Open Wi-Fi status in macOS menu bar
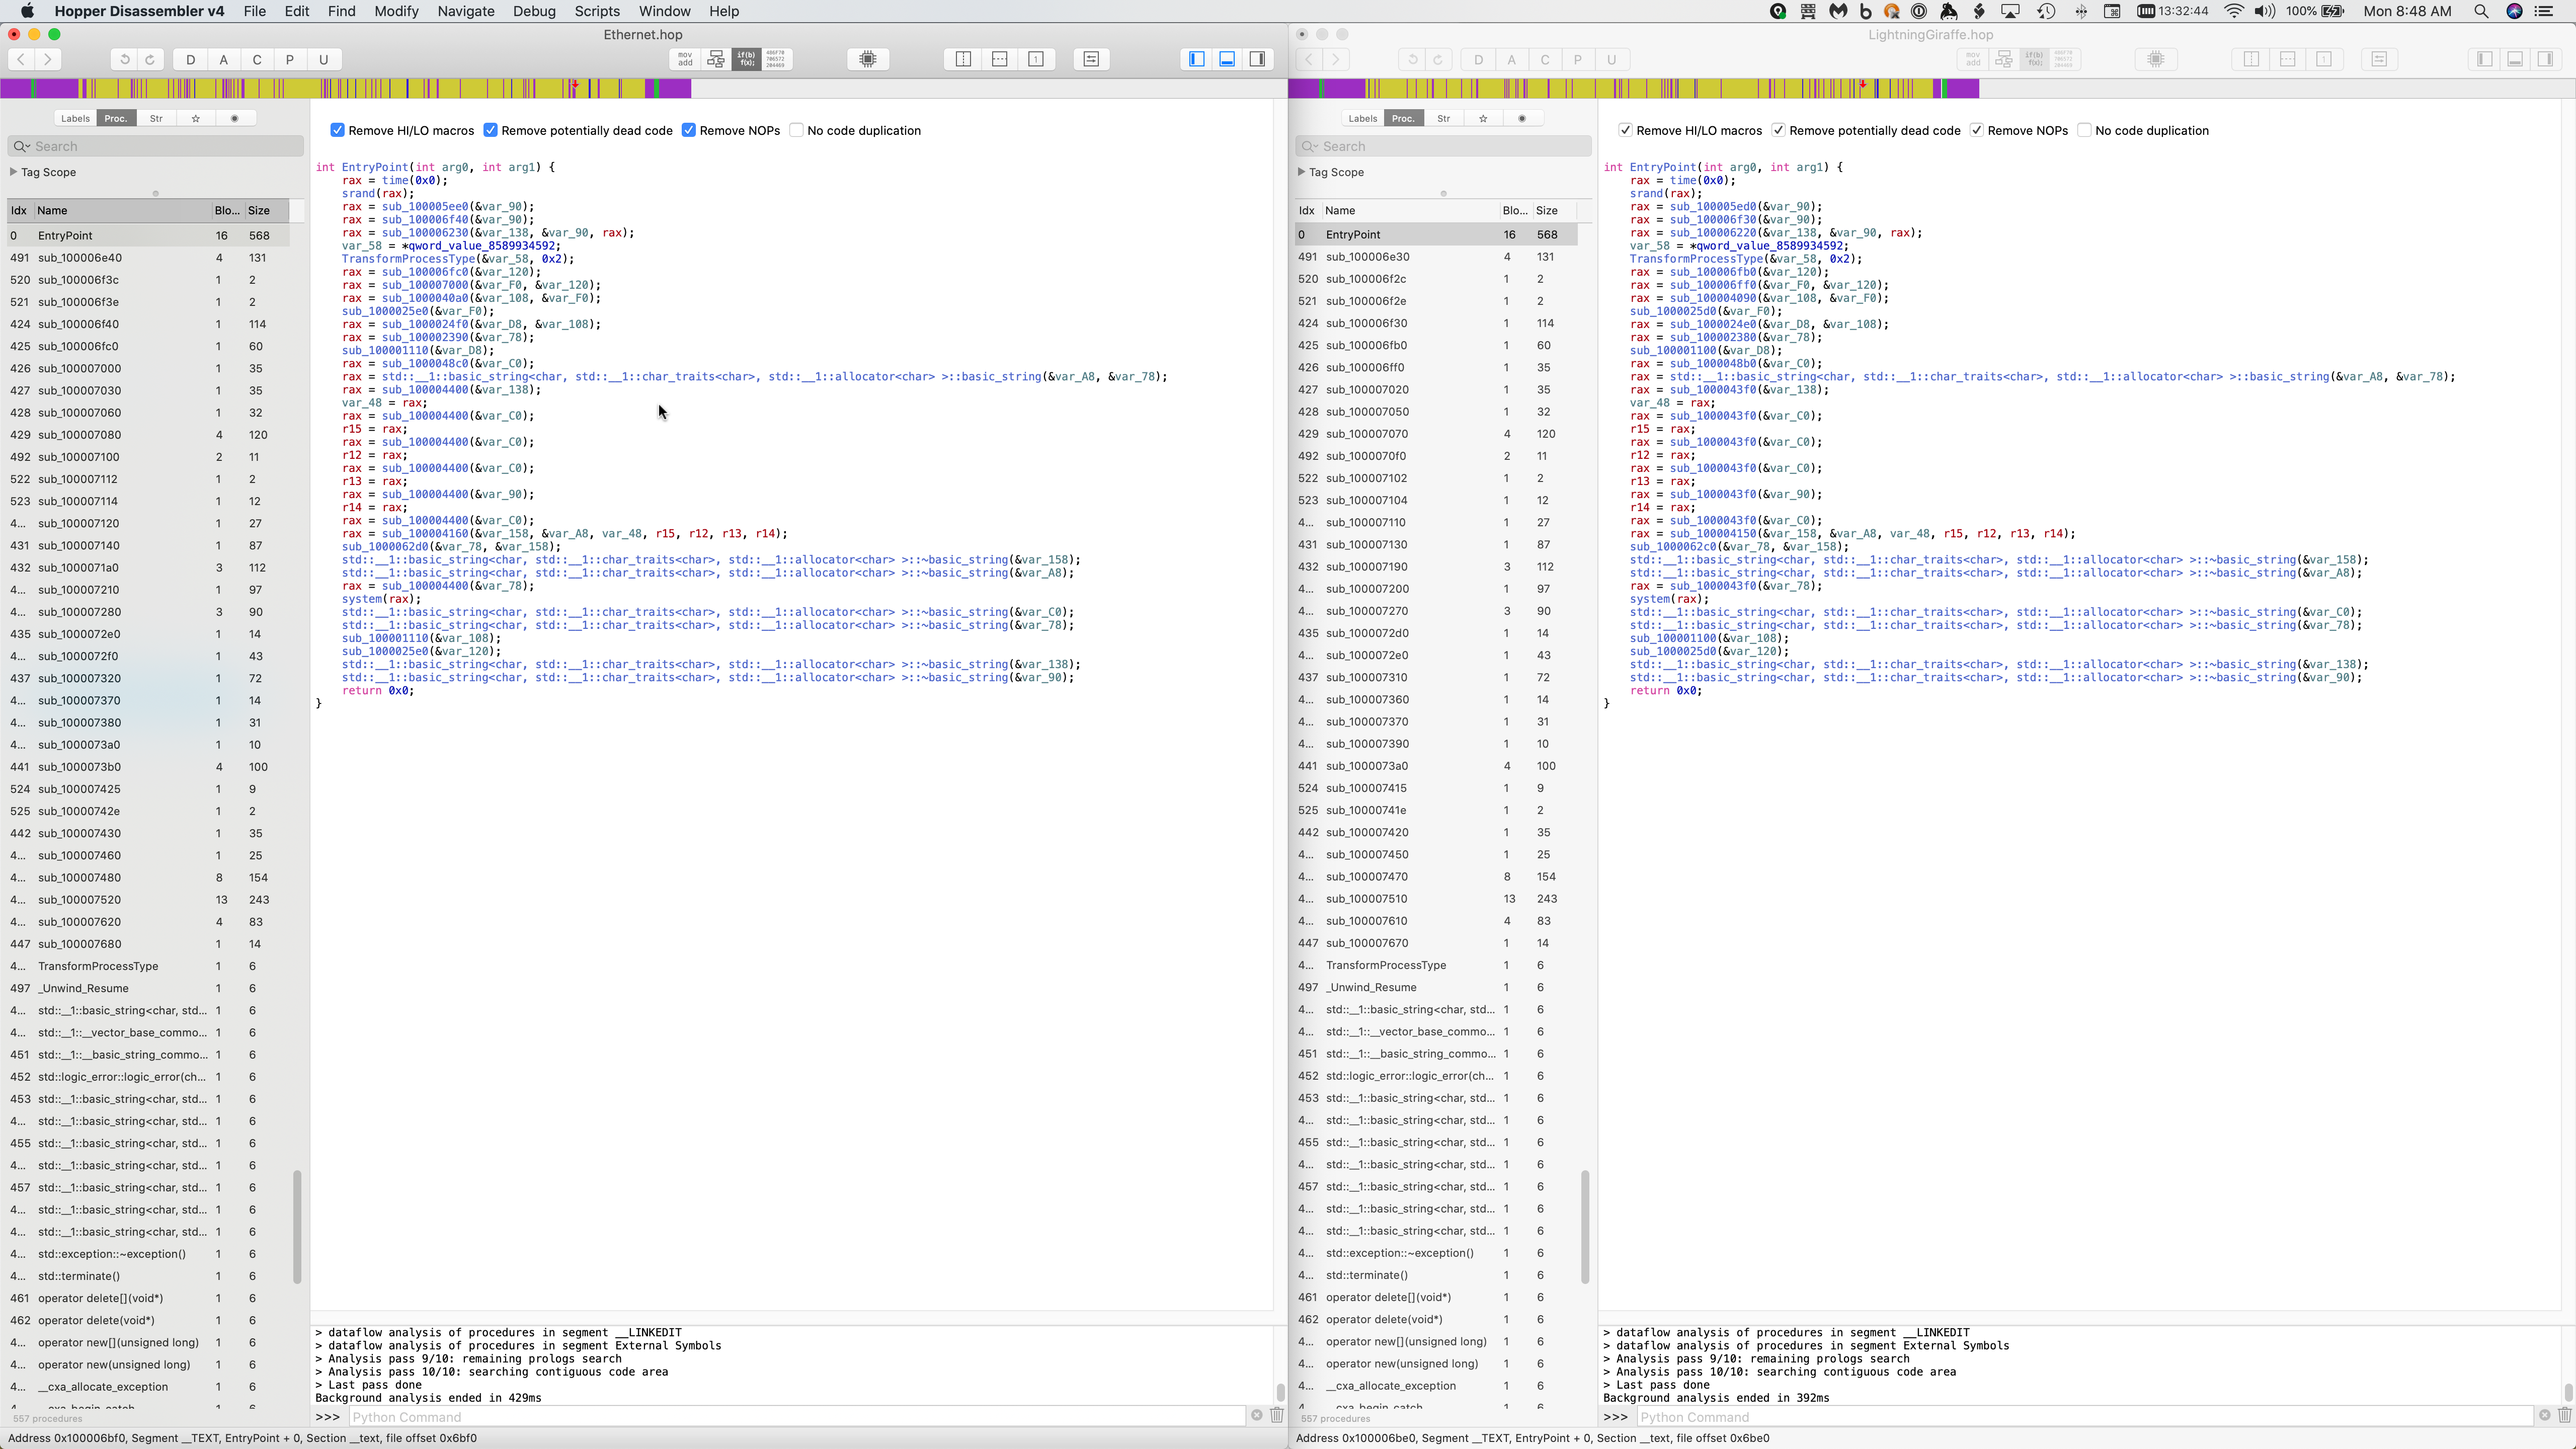Viewport: 2576px width, 1449px height. click(2234, 11)
